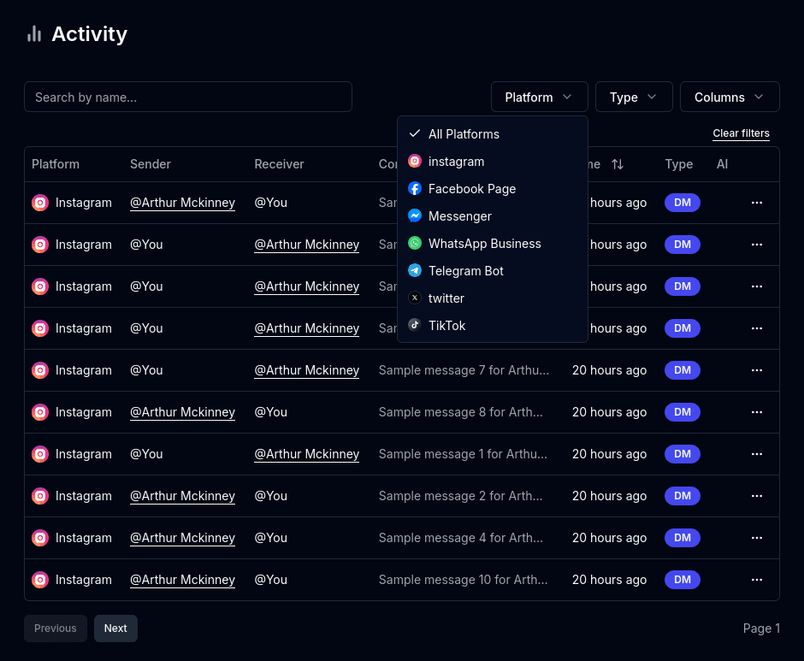Select the Instagram icon in the platform filter
The height and width of the screenshot is (661, 804).
tap(415, 161)
